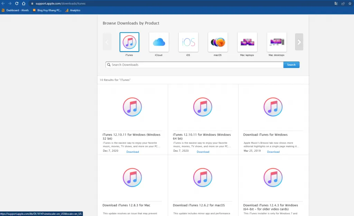
Task: Select the iCloud product icon
Action: click(x=159, y=42)
